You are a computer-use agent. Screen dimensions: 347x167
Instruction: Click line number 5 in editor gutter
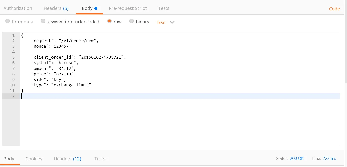tap(13, 57)
